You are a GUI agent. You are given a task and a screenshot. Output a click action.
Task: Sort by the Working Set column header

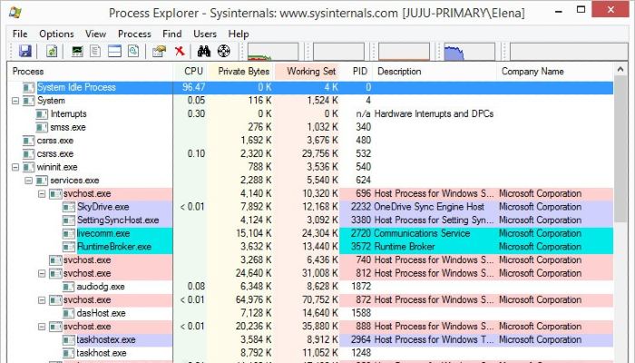pyautogui.click(x=307, y=72)
